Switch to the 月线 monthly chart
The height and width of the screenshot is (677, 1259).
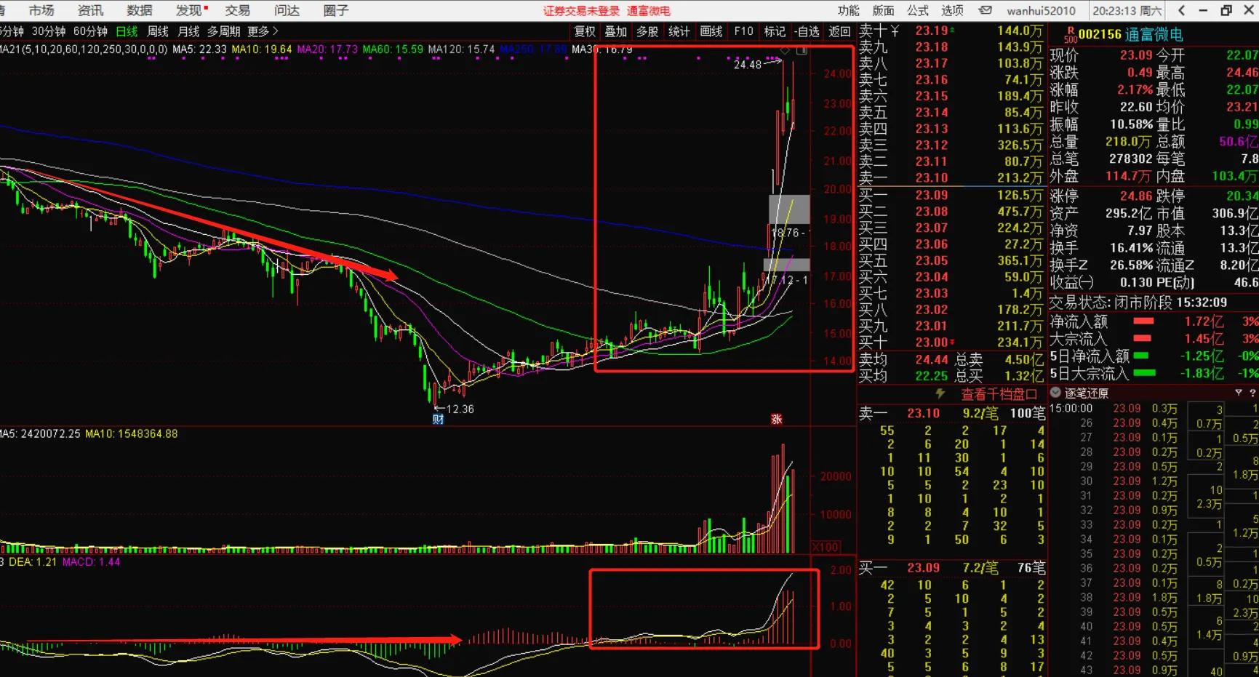188,31
